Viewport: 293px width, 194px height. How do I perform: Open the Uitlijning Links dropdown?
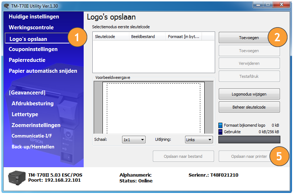click(x=199, y=140)
